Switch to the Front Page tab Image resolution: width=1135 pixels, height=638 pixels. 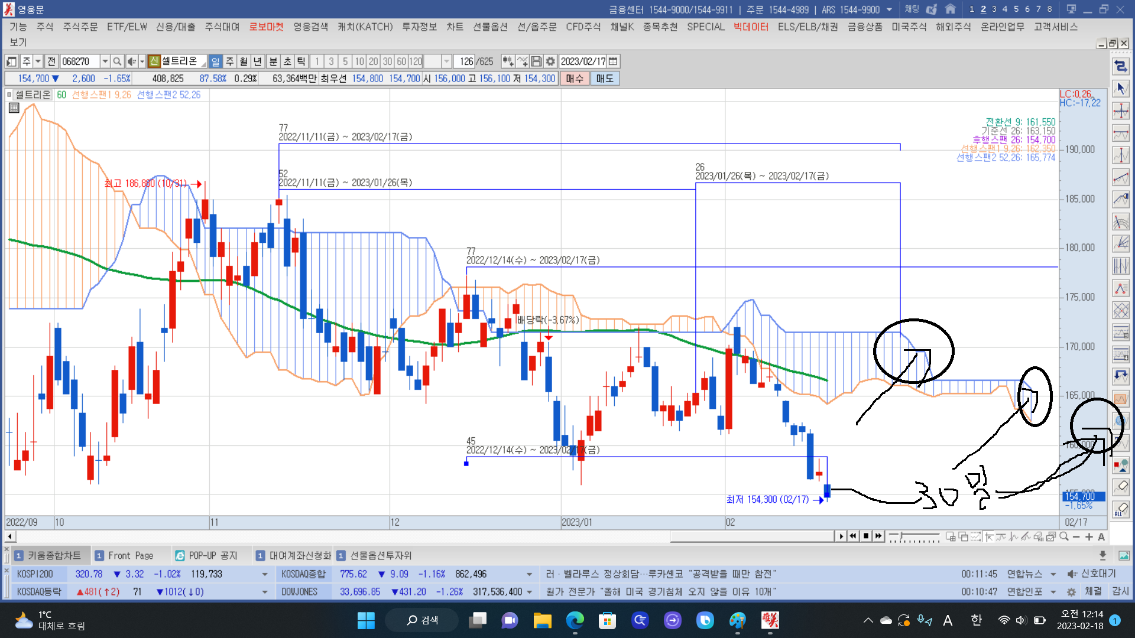[131, 555]
